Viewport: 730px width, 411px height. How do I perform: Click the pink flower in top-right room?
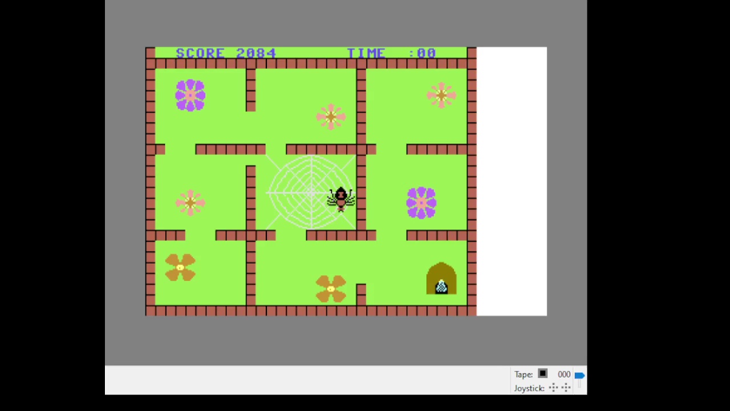pyautogui.click(x=441, y=95)
